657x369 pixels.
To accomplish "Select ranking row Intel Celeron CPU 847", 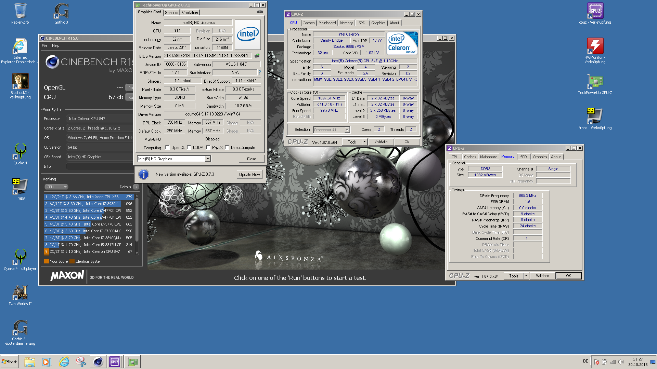I will [x=89, y=251].
